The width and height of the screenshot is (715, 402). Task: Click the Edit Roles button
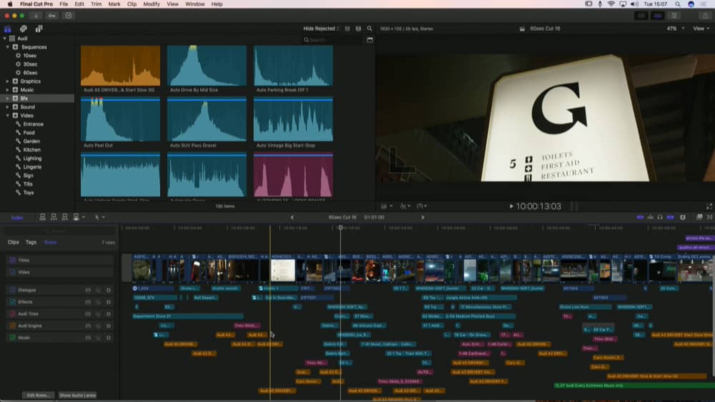click(39, 395)
